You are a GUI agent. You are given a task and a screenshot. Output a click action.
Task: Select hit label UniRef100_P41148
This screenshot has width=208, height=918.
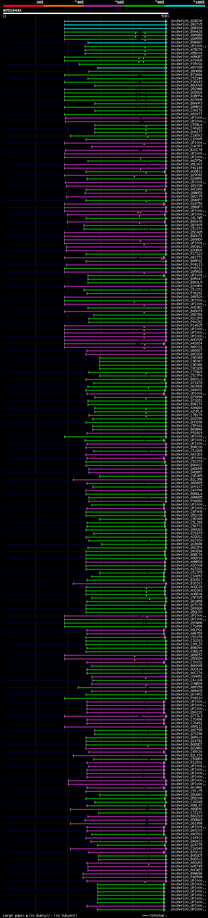click(187, 168)
